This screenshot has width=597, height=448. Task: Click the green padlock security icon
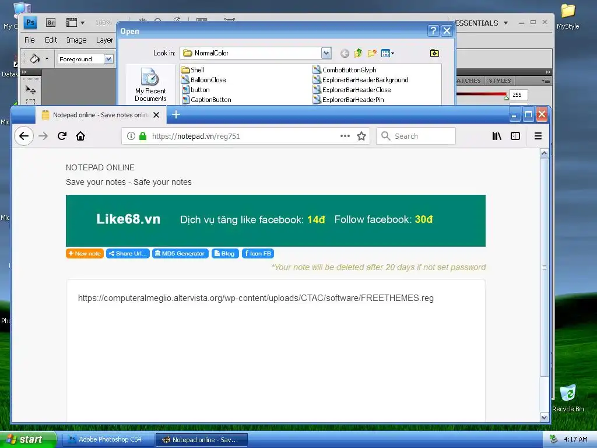click(x=143, y=136)
